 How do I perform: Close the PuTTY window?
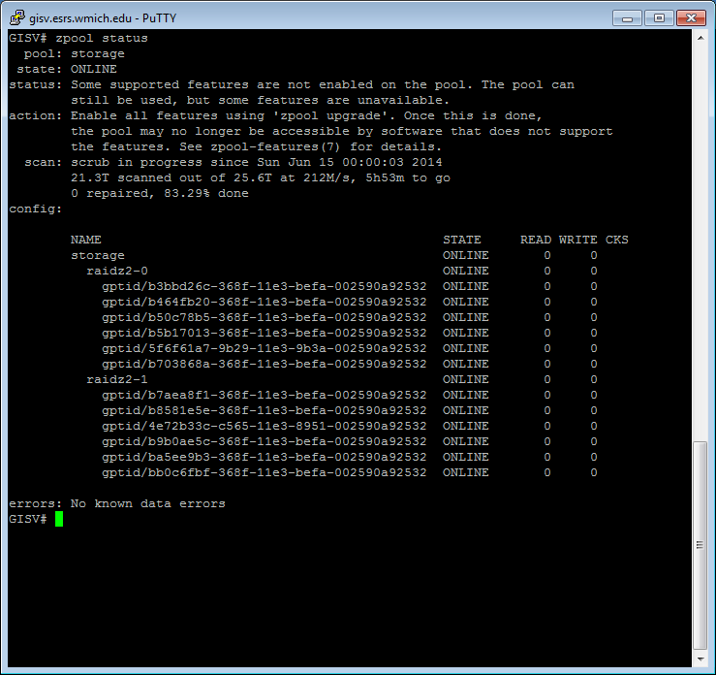tap(691, 18)
